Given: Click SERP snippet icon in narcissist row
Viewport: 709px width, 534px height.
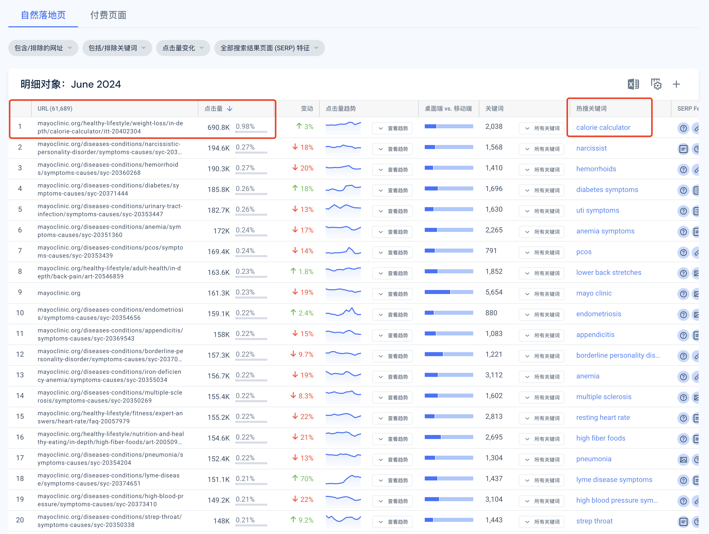Looking at the screenshot, I should [x=683, y=149].
